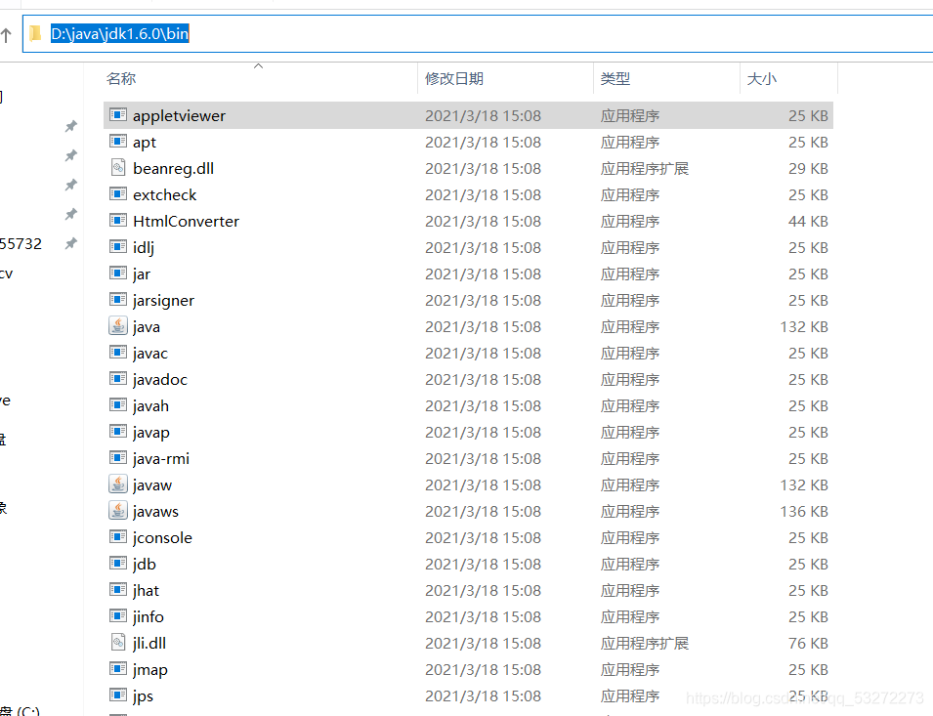
Task: Sort files by 修改日期 column header
Action: 454,78
